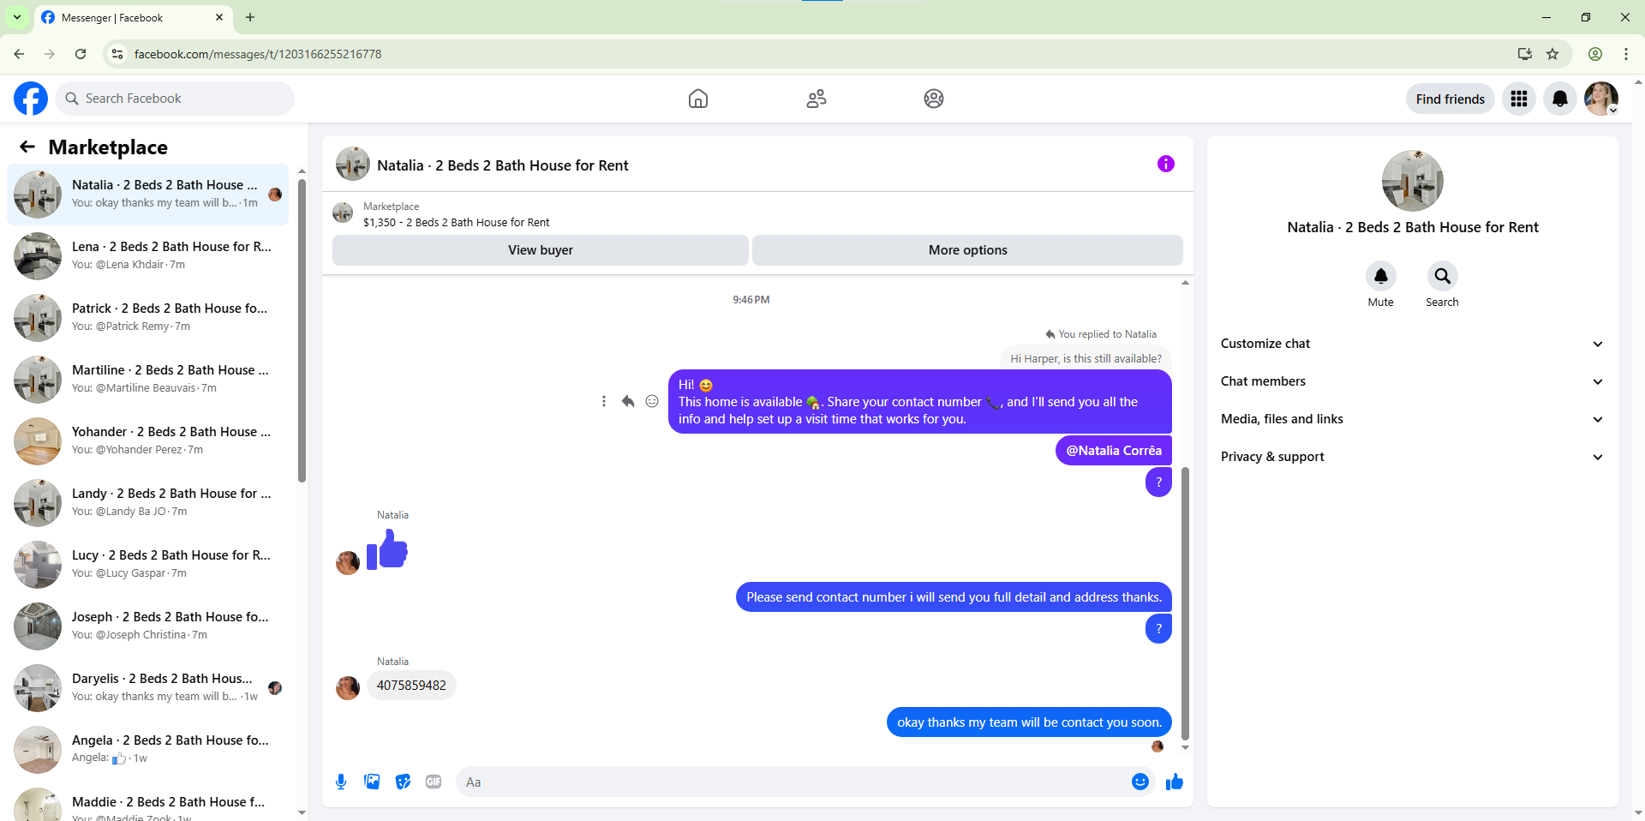Toggle conversation information with the purple info icon
1645x821 pixels.
(1166, 164)
